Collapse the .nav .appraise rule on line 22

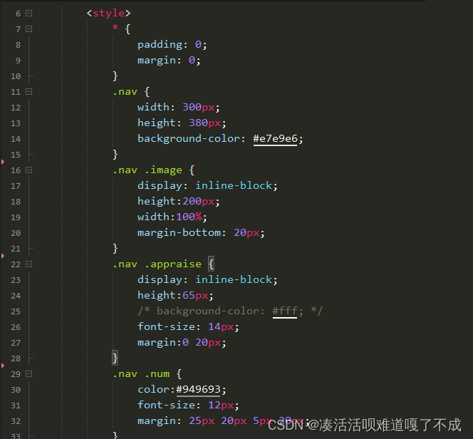pos(29,264)
